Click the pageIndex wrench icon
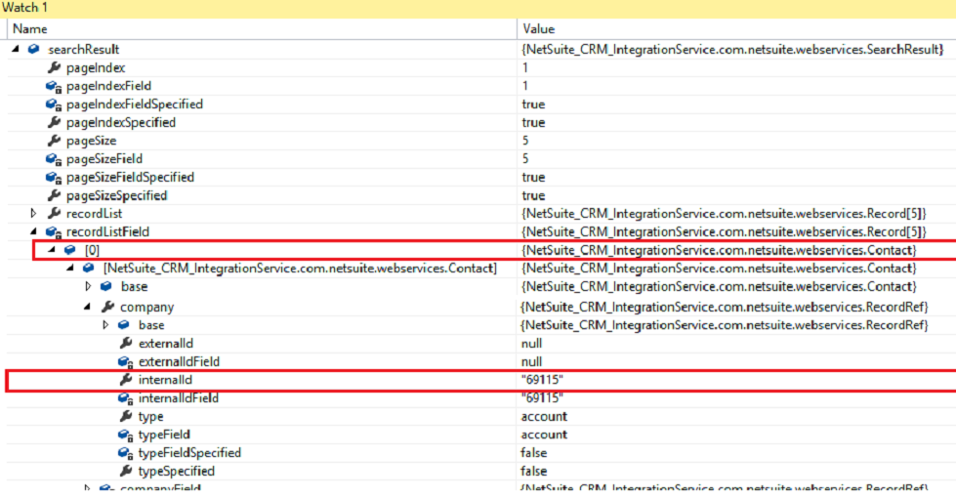The width and height of the screenshot is (956, 499). click(54, 67)
